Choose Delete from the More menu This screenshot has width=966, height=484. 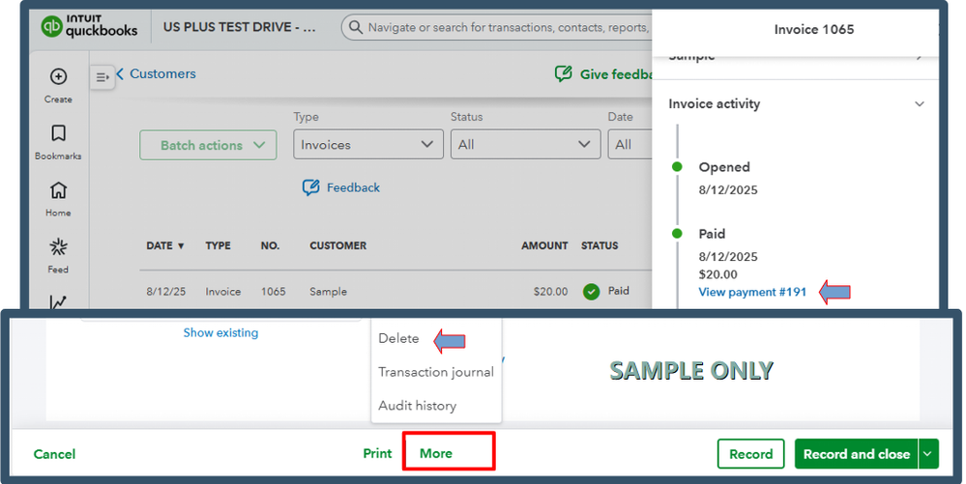[x=398, y=338]
